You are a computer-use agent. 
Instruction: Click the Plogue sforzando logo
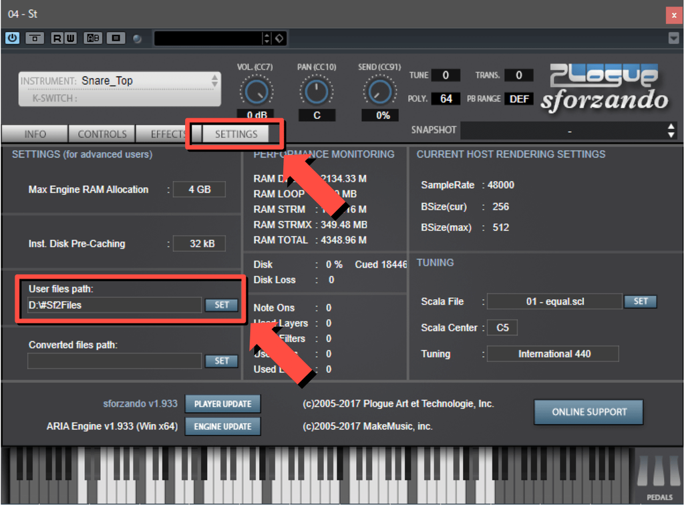pyautogui.click(x=605, y=89)
